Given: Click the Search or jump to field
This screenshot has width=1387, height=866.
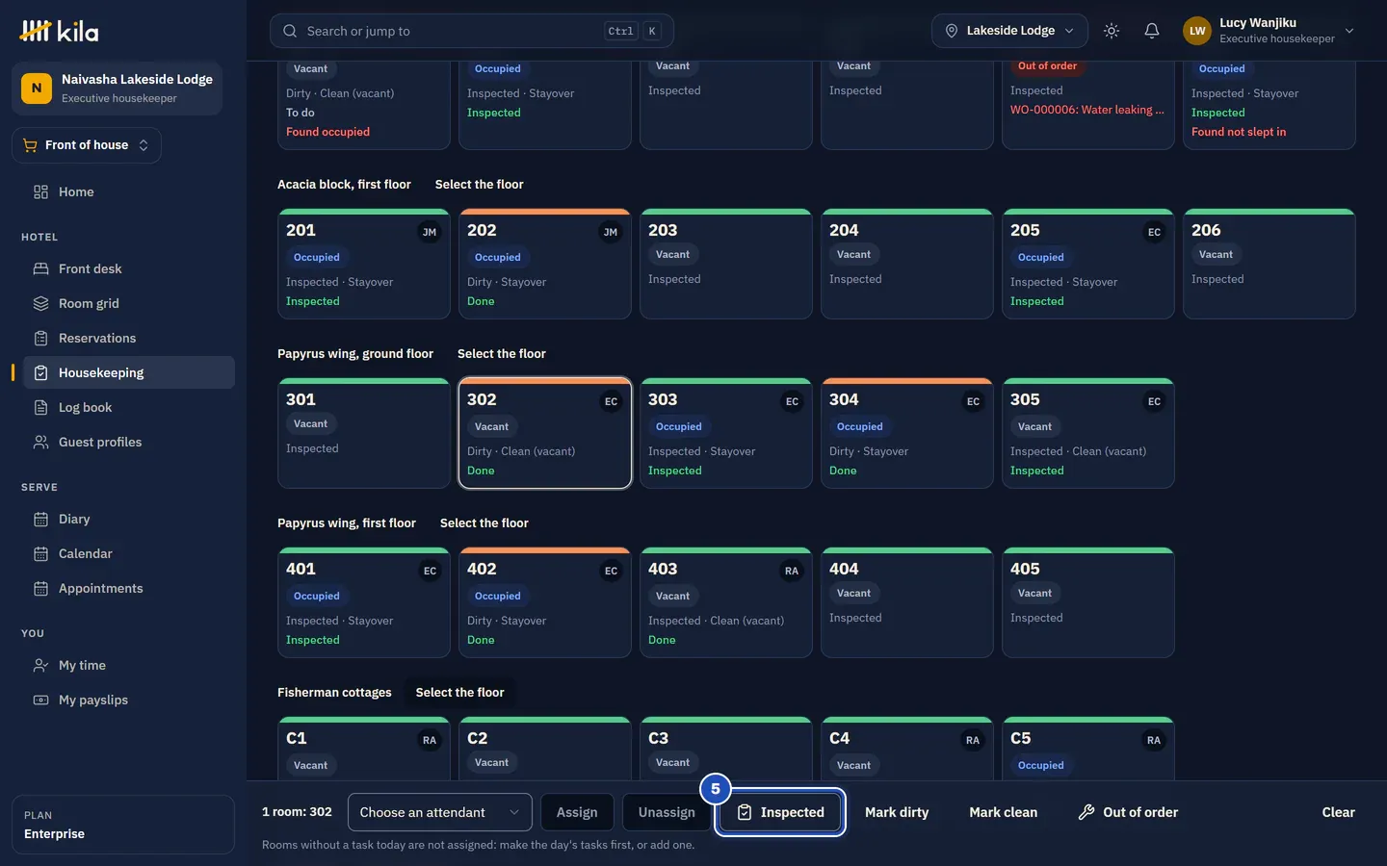Looking at the screenshot, I should (472, 31).
